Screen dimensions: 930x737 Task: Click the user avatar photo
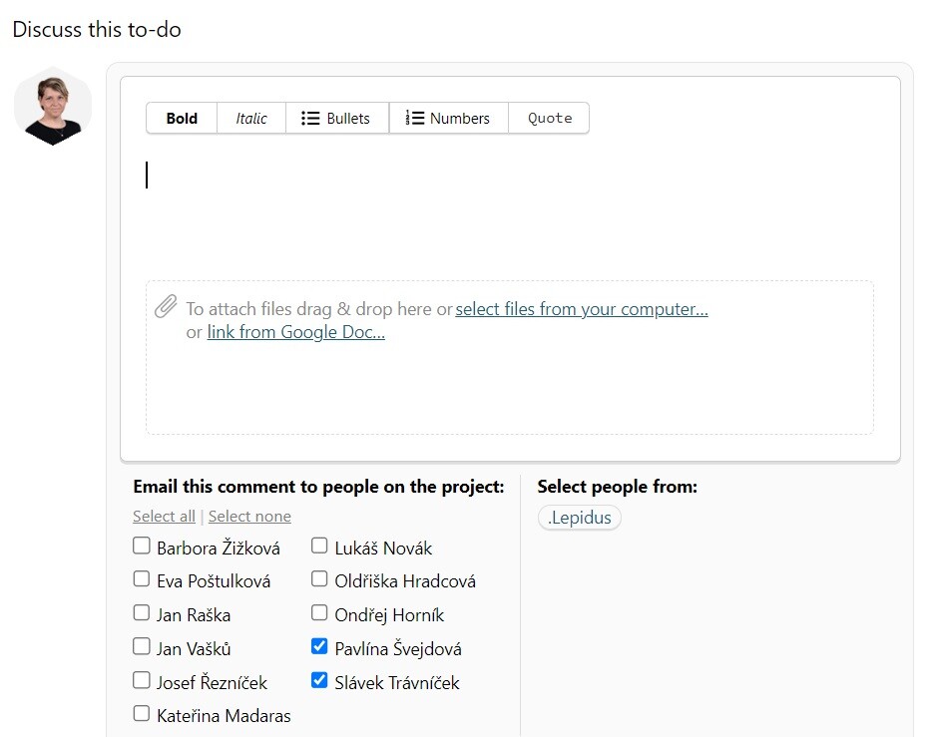pos(53,107)
